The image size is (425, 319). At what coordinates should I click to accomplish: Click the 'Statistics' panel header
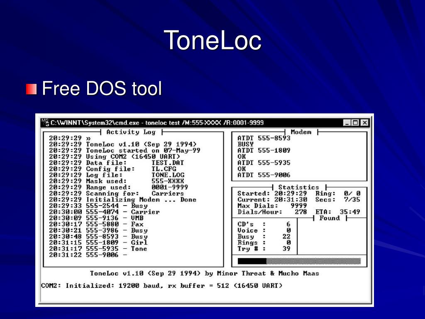pos(299,187)
